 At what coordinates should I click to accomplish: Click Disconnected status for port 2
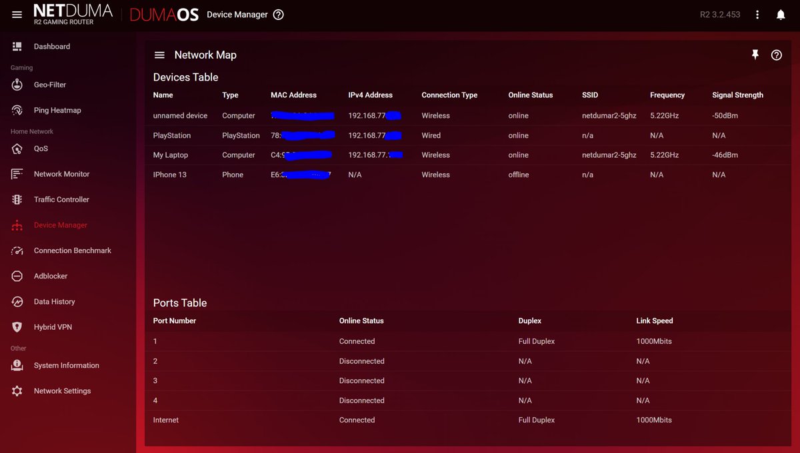(x=361, y=361)
